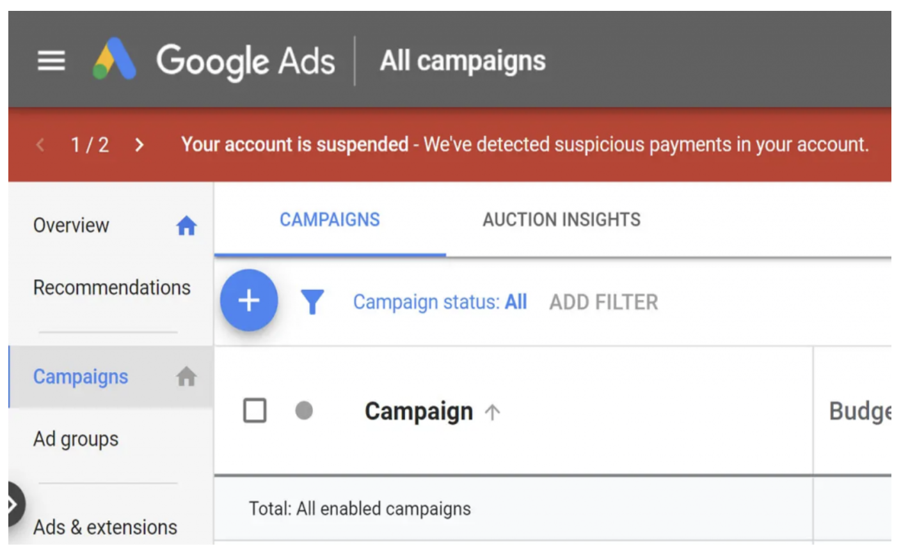Viewport: 901px width, 551px height.
Task: Go to next notification alert
Action: [x=140, y=145]
